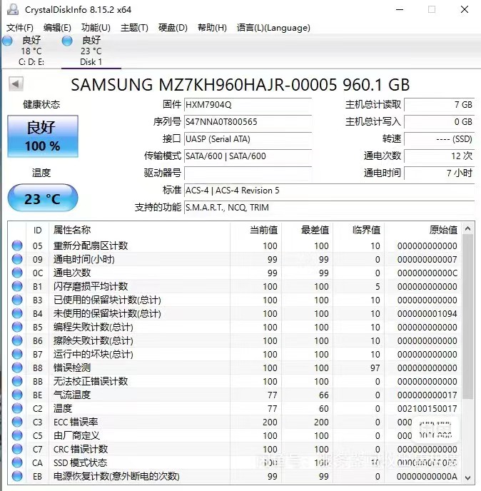Click status icon for attribute EB
The height and width of the screenshot is (491, 481).
coord(17,476)
